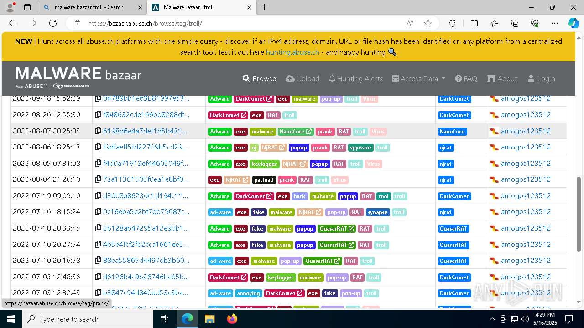Click reporter amogos123512 in 2022-09-18 row
This screenshot has height=328, width=584.
(x=526, y=98)
